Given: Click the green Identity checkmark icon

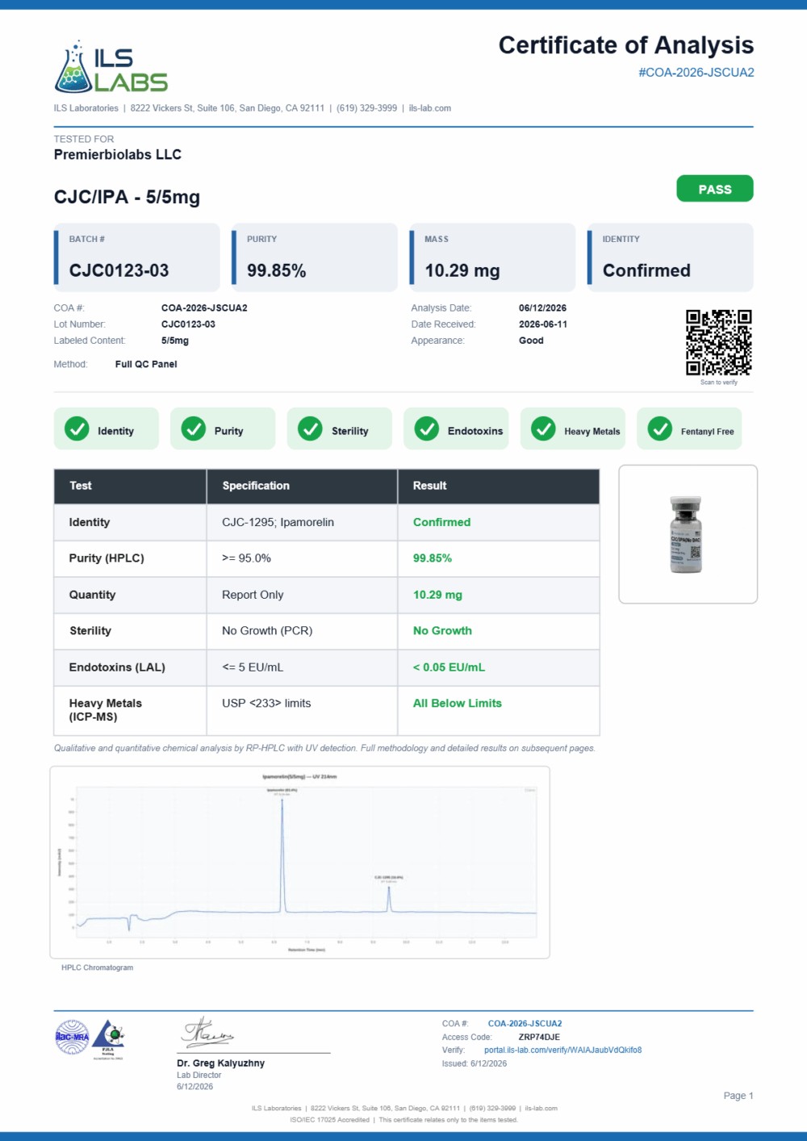Looking at the screenshot, I should click(x=77, y=428).
